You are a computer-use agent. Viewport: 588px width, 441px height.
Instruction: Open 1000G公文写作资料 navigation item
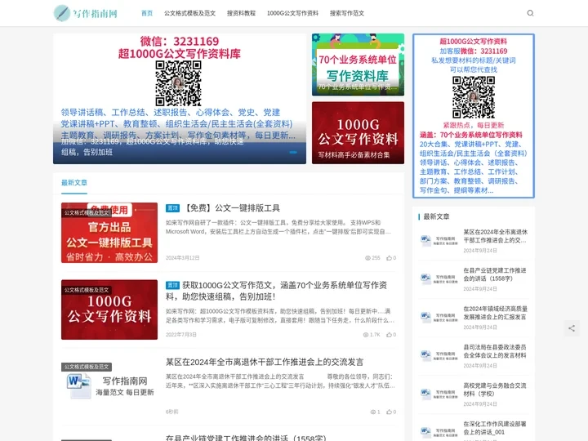292,13
